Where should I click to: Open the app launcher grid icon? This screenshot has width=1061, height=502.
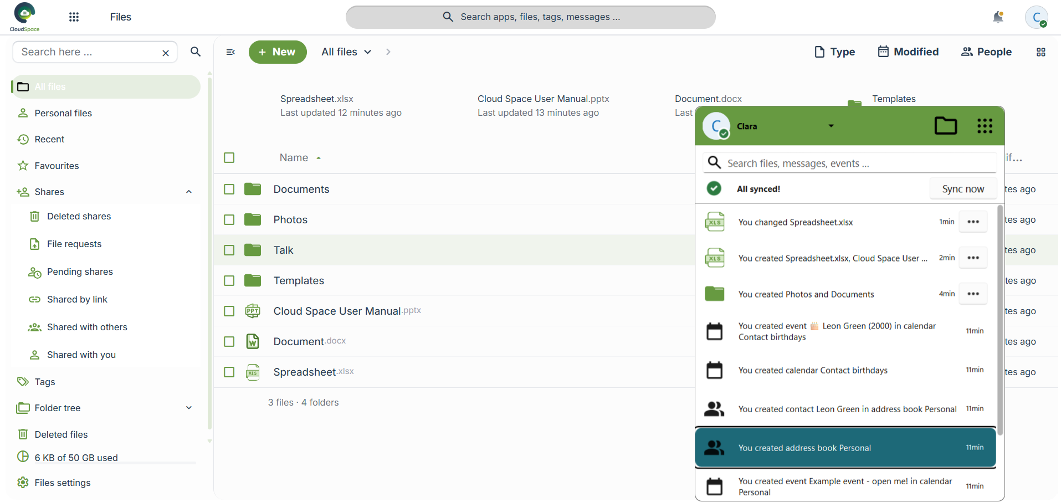tap(74, 17)
